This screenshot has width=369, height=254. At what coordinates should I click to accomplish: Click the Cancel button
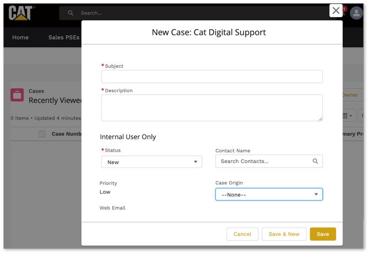coord(242,234)
